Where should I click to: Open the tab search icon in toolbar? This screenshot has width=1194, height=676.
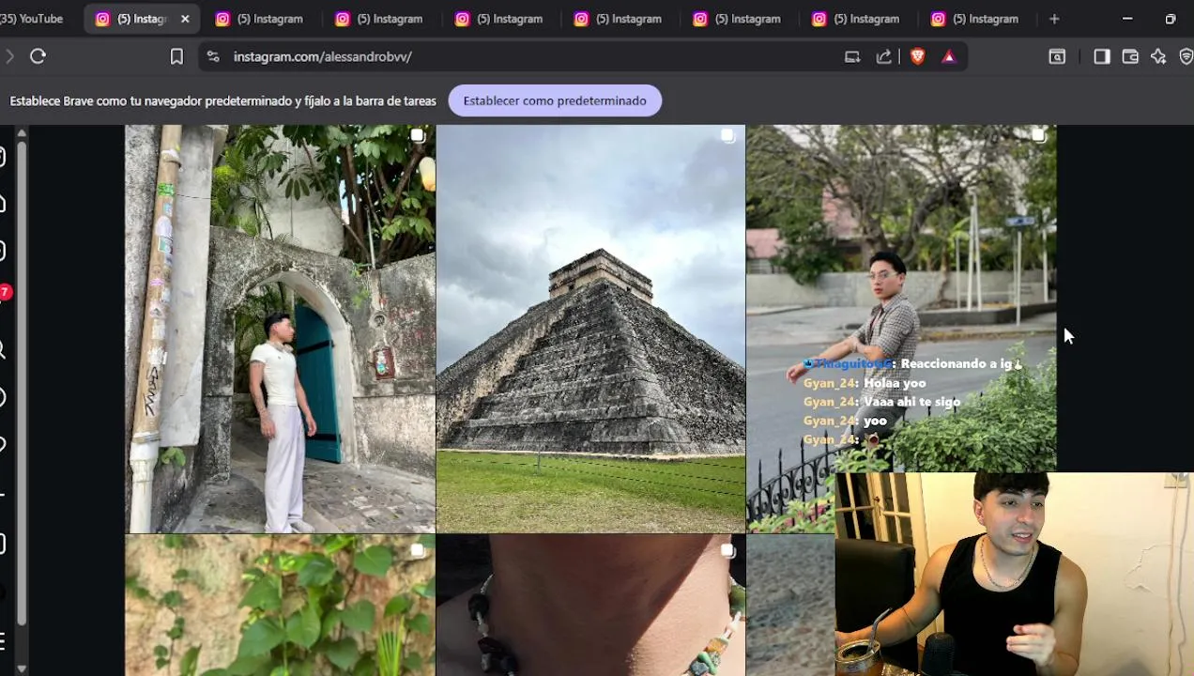1057,56
